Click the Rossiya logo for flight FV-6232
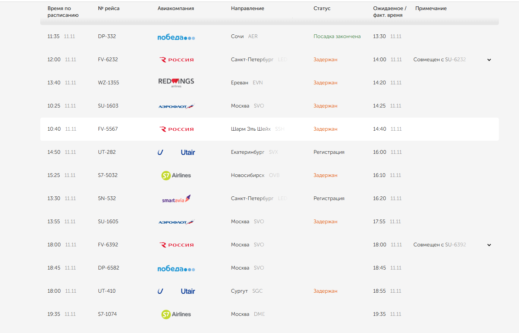The width and height of the screenshot is (519, 333). click(x=176, y=60)
